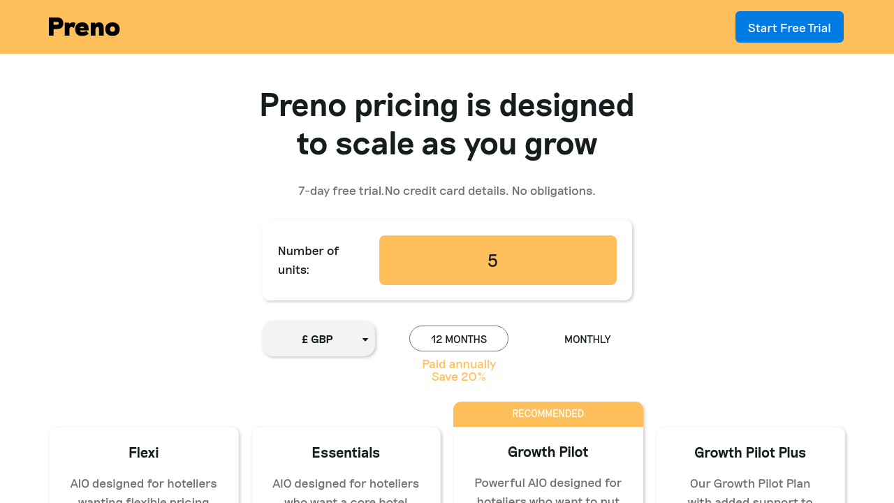
Task: Choose the Growth Pilot Plus plan heading
Action: 750,453
